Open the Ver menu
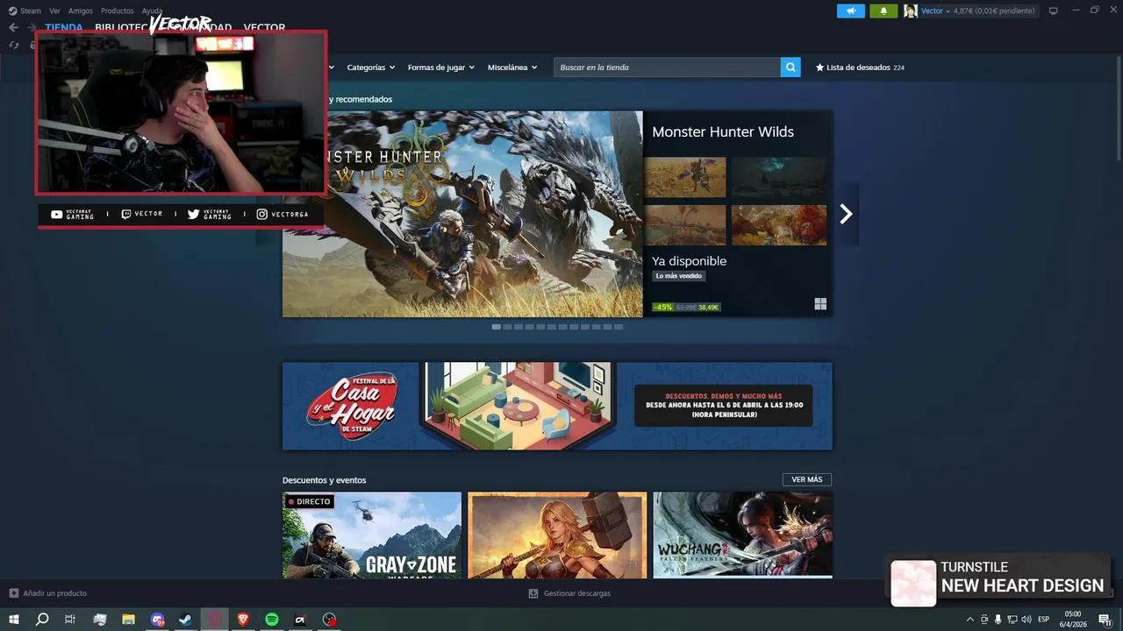Viewport: 1123px width, 631px height. tap(54, 11)
